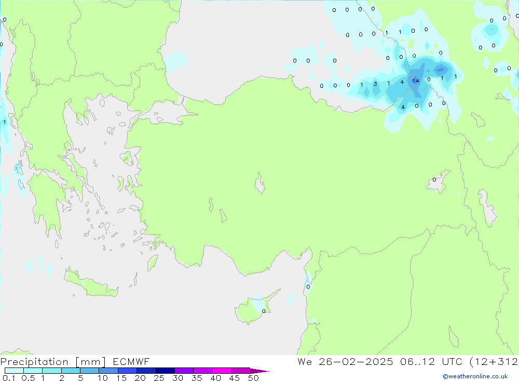Image resolution: width=519 pixels, height=381 pixels.
Task: Select the 35–40 mm legend color box
Action: pyautogui.click(x=203, y=371)
